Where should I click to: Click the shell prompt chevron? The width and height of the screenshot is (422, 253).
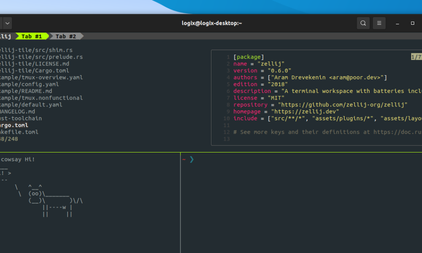pyautogui.click(x=192, y=160)
